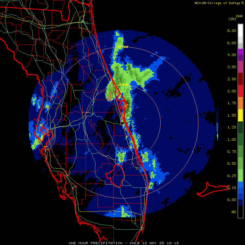Select the lightest green swatch beside 0.25

point(240,176)
